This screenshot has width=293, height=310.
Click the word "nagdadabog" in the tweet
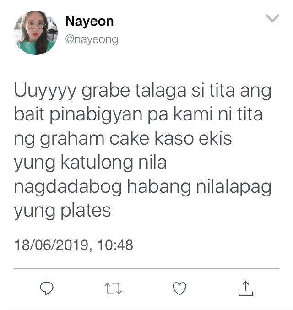pos(68,187)
